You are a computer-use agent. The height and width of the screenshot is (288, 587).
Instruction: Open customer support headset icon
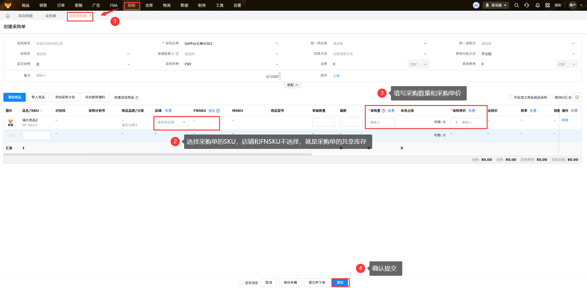click(527, 5)
